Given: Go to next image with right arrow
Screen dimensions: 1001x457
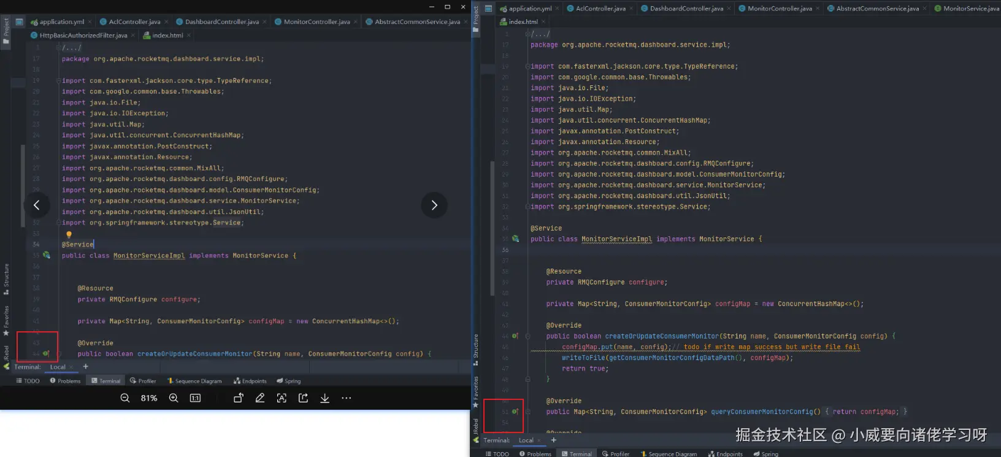Looking at the screenshot, I should click(434, 205).
